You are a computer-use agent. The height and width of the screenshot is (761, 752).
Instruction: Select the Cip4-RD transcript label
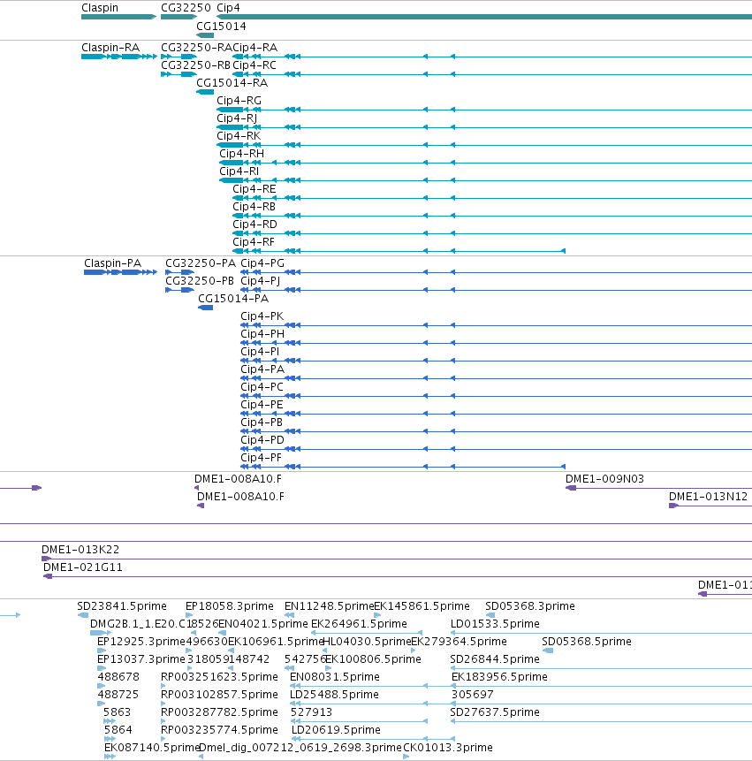pyautogui.click(x=254, y=224)
